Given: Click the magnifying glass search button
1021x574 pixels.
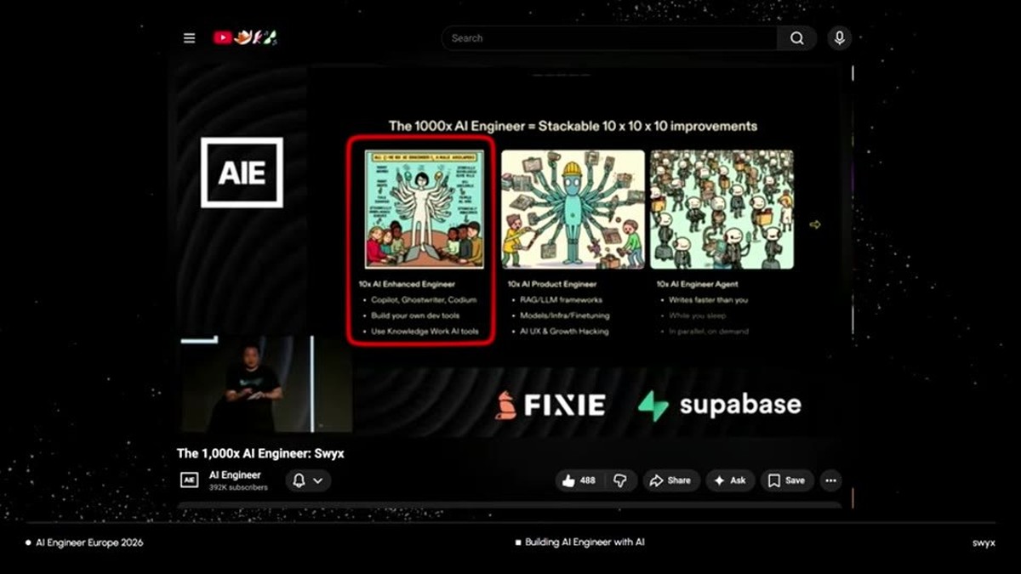Looking at the screenshot, I should (x=797, y=38).
